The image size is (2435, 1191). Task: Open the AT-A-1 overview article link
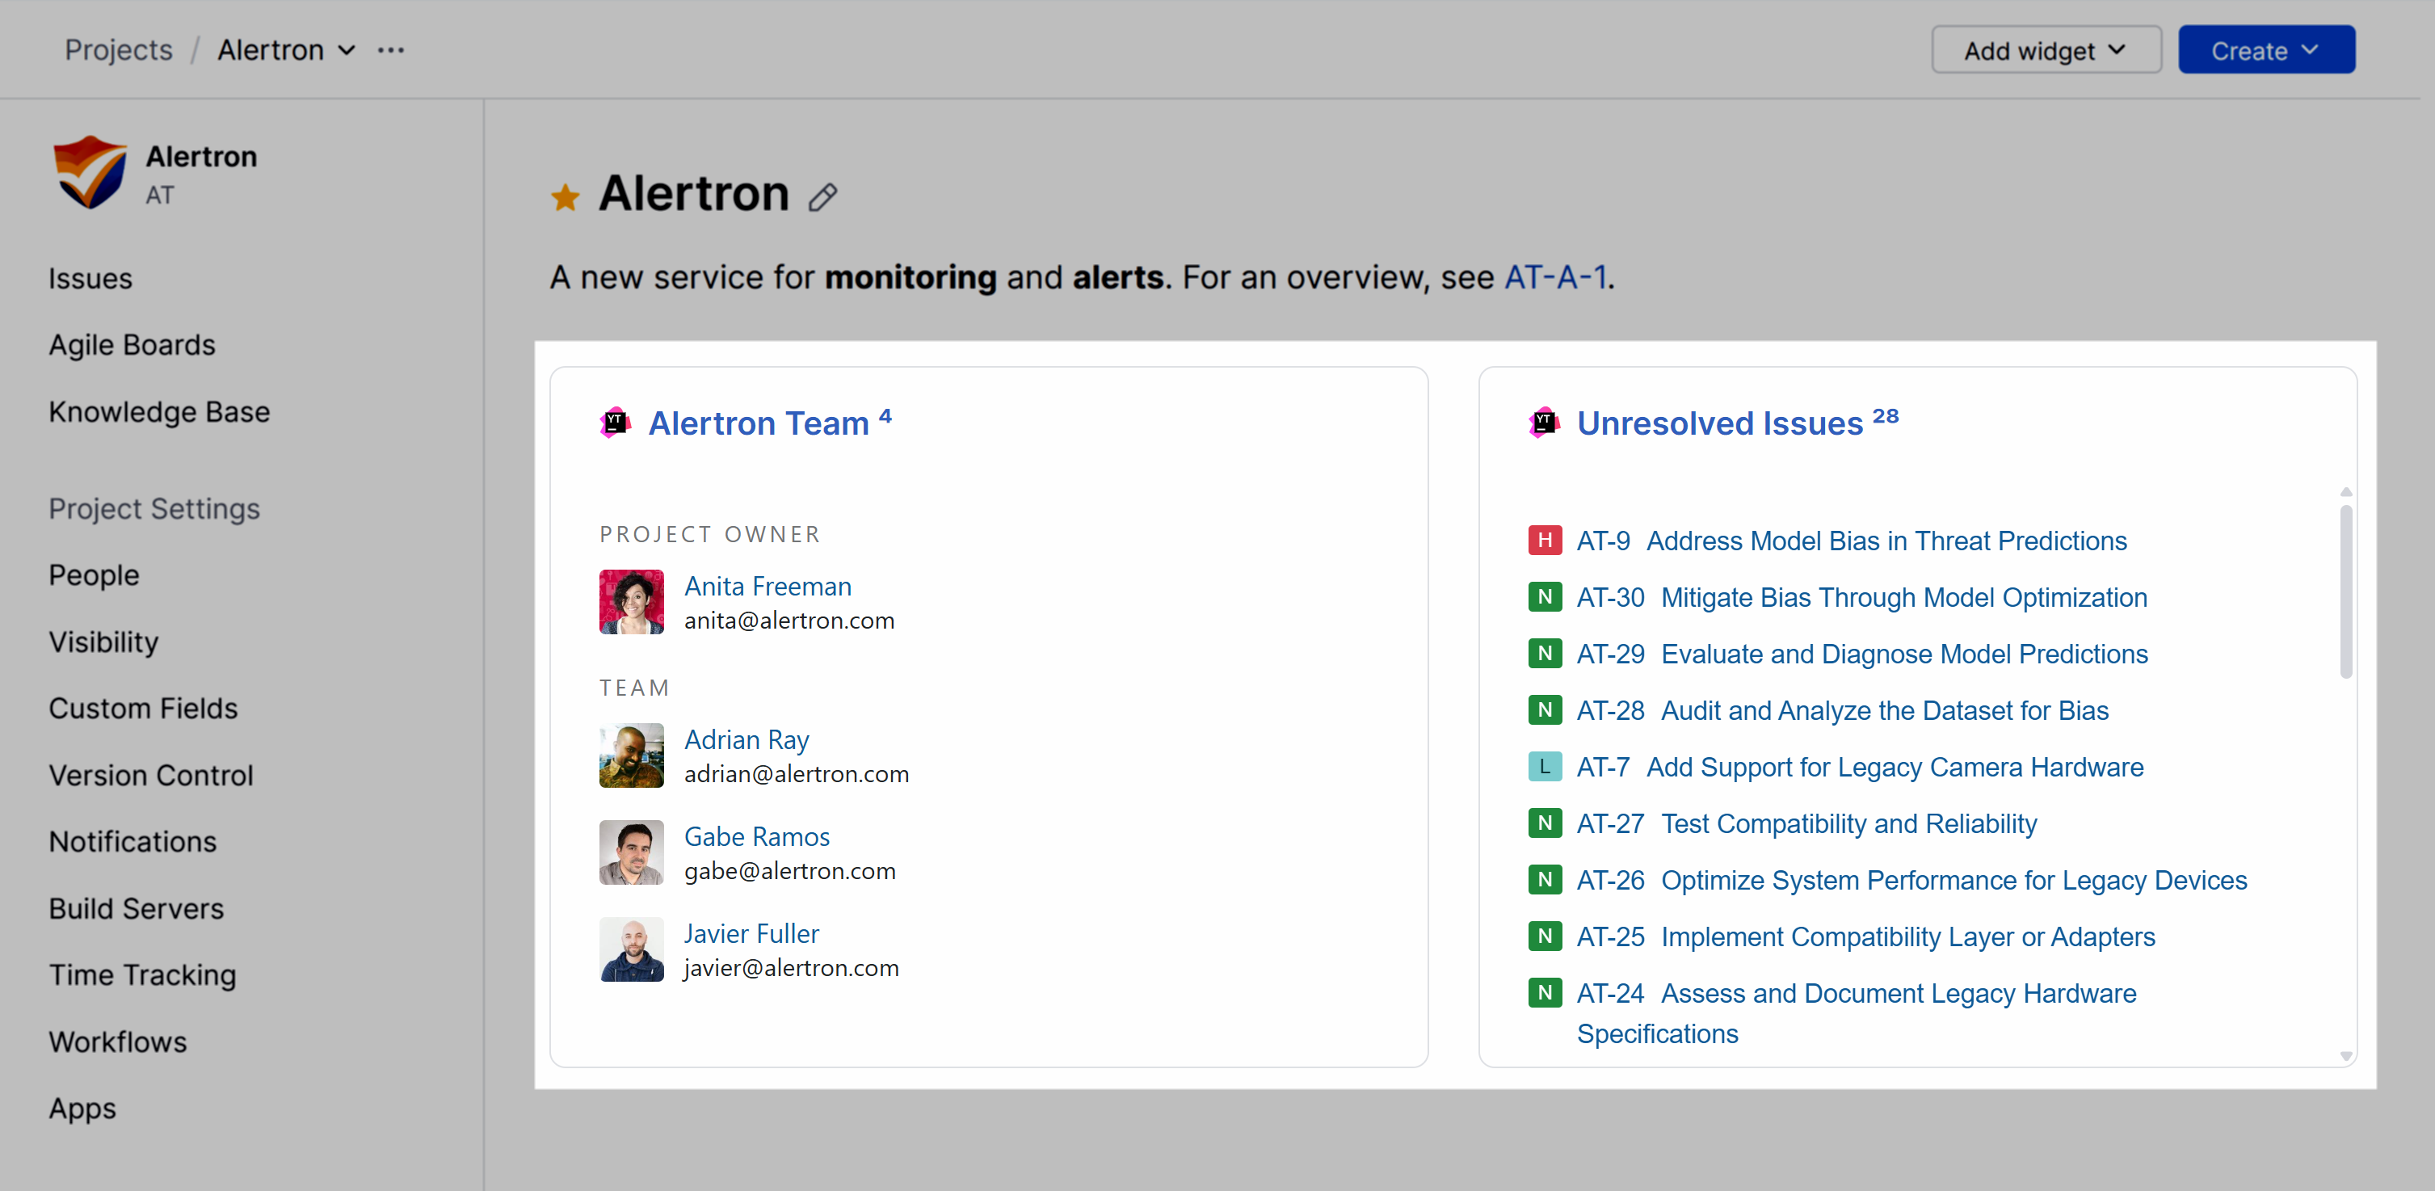click(x=1554, y=277)
